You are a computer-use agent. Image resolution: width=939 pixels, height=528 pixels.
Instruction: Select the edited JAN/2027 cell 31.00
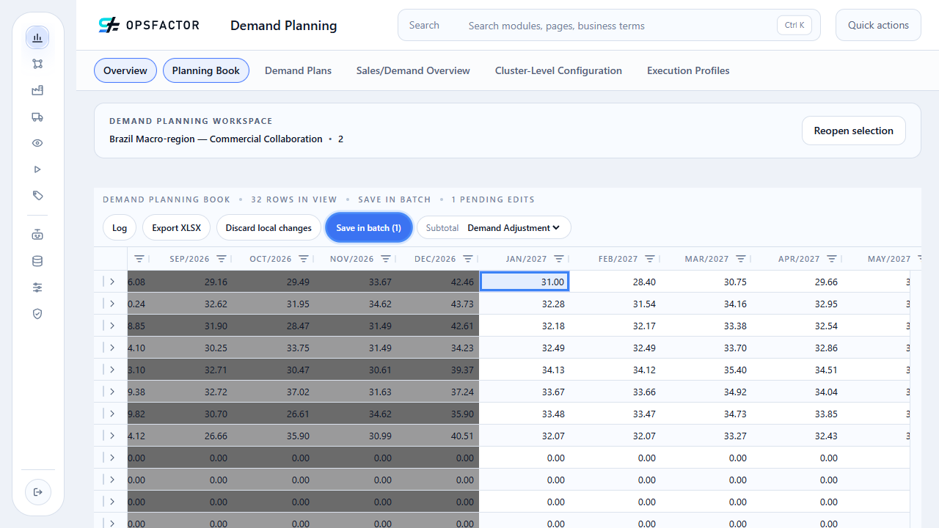point(525,282)
